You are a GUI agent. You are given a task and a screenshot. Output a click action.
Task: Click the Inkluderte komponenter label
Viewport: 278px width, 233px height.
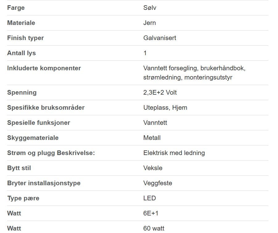click(44, 68)
